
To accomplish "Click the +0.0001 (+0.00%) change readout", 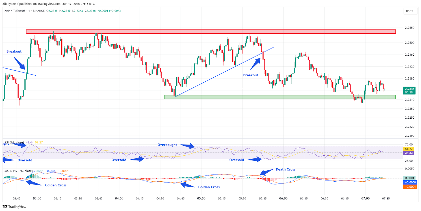I will pyautogui.click(x=109, y=11).
